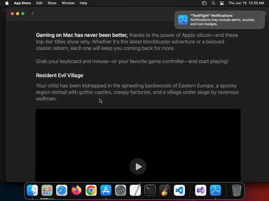Launch GarageBand from the Dock
Image resolution: width=269 pixels, height=201 pixels.
[165, 190]
